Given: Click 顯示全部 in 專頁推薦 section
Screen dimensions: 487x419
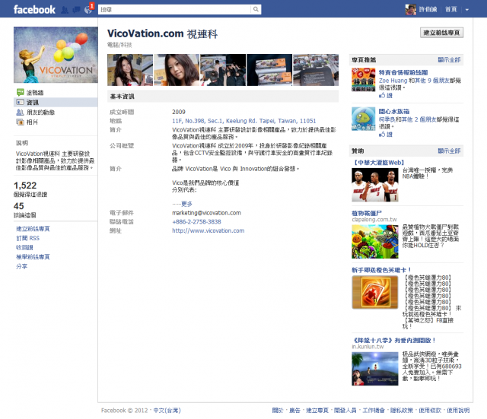Looking at the screenshot, I should click(x=449, y=59).
